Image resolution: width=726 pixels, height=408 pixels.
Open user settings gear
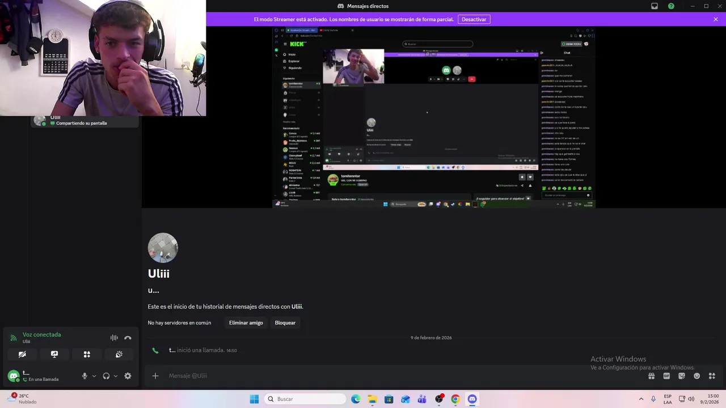(x=128, y=376)
